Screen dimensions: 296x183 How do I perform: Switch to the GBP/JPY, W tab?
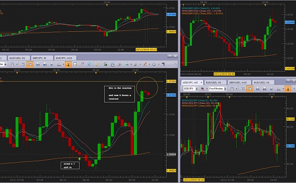click(42, 58)
